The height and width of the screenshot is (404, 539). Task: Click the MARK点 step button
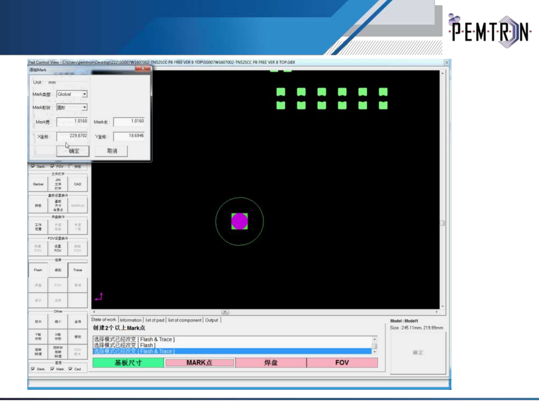(200, 362)
